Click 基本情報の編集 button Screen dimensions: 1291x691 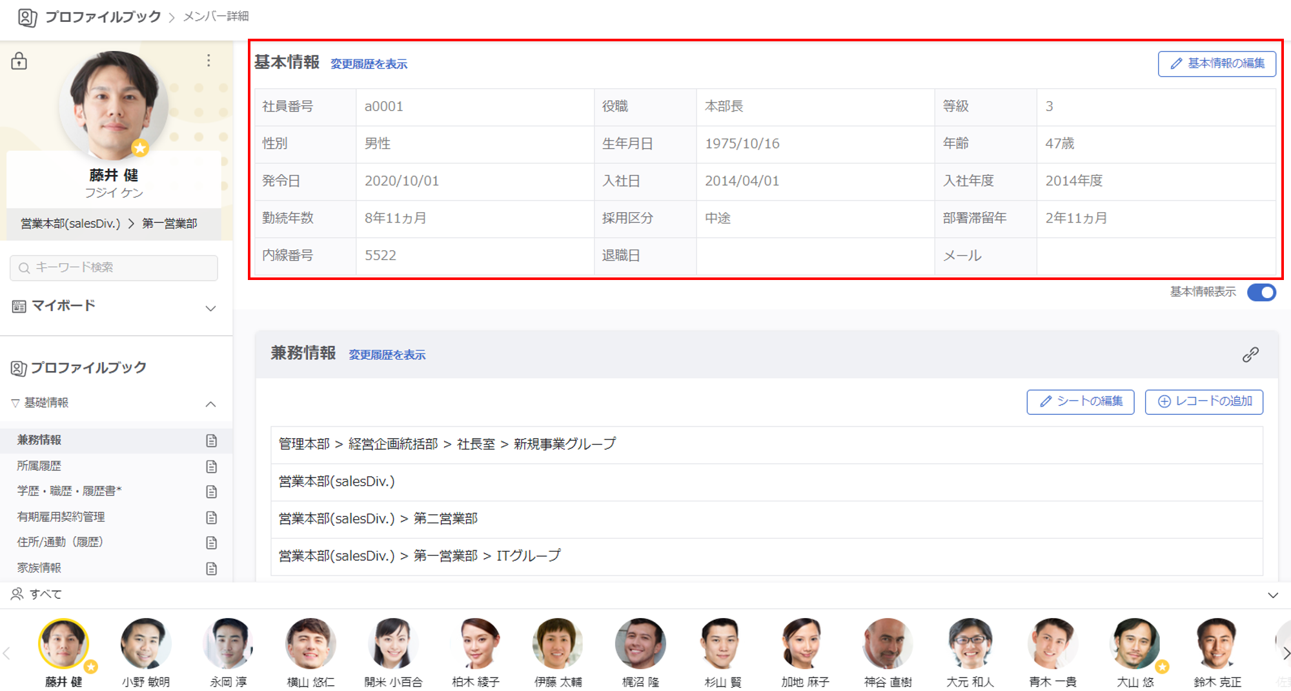point(1217,63)
